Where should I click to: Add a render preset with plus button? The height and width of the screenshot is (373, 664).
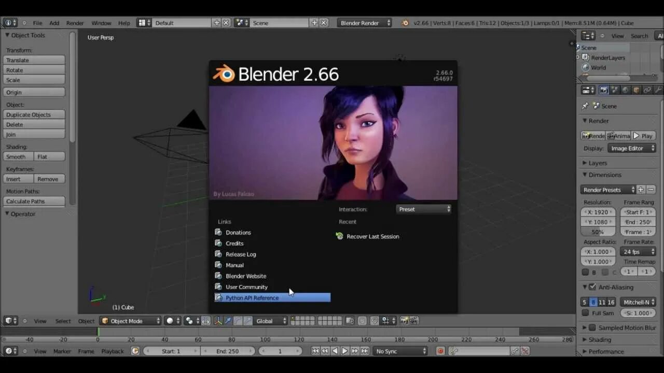641,190
